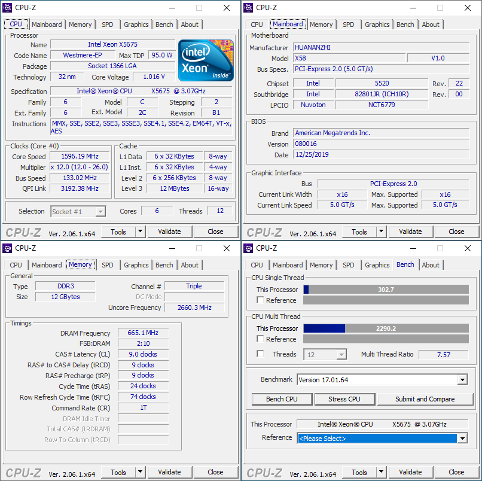The image size is (482, 481).
Task: Open Tools dropdown arrow in Mainboard window
Action: click(381, 232)
